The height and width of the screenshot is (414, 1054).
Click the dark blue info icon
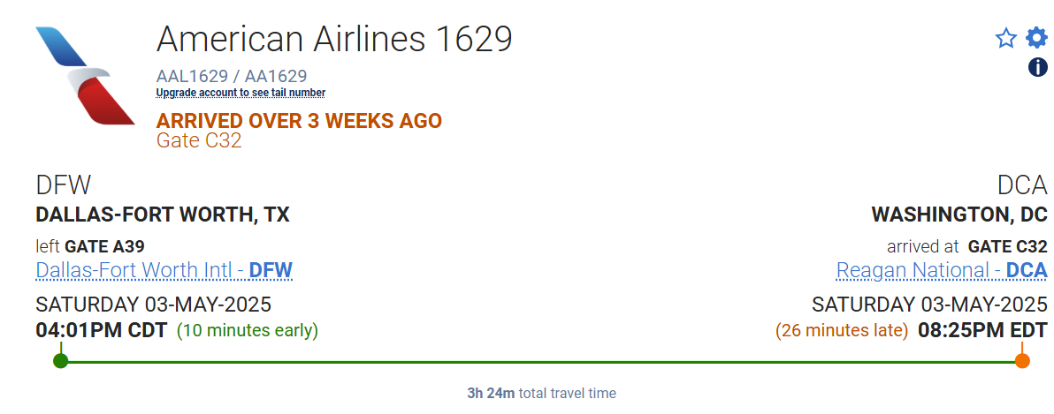click(1037, 67)
